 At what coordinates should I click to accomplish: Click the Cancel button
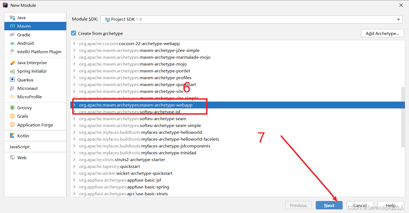click(x=360, y=205)
